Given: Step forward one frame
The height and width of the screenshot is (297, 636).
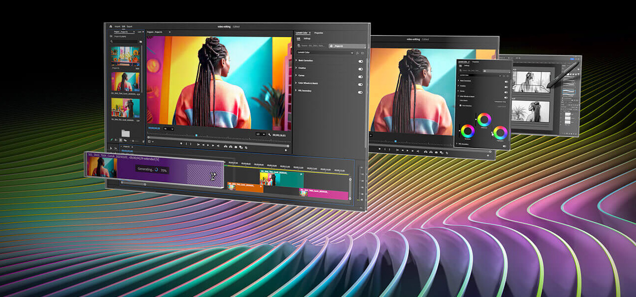Looking at the screenshot, I should [213, 146].
